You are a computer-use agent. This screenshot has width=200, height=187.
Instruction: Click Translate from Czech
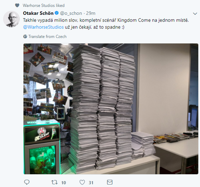pyautogui.click(x=48, y=36)
